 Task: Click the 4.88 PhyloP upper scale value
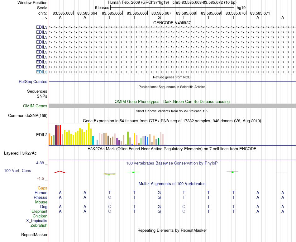point(40,163)
